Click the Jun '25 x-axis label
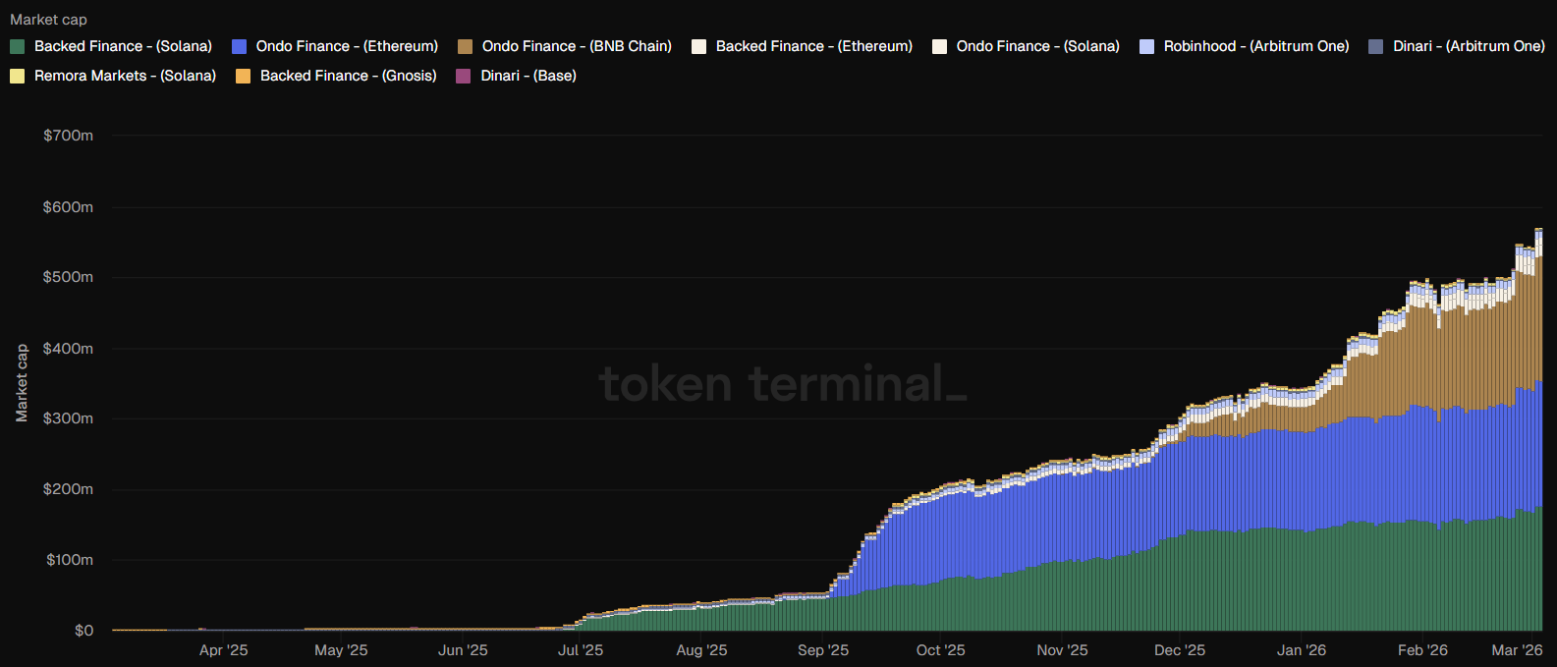This screenshot has width=1557, height=667. tap(463, 650)
